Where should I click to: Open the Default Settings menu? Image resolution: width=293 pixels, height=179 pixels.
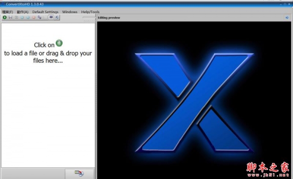point(45,12)
